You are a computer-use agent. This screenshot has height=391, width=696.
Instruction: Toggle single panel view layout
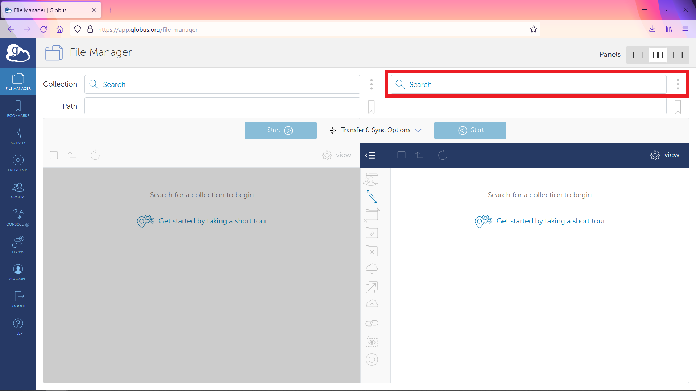[637, 54]
